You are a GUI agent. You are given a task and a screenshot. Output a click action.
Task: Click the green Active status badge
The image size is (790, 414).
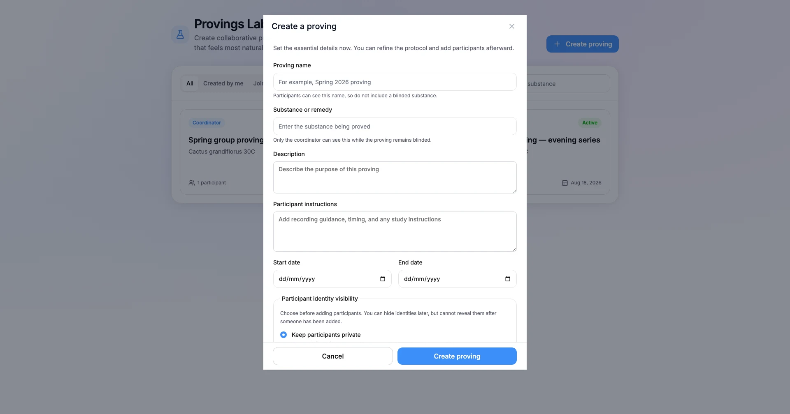(x=590, y=123)
